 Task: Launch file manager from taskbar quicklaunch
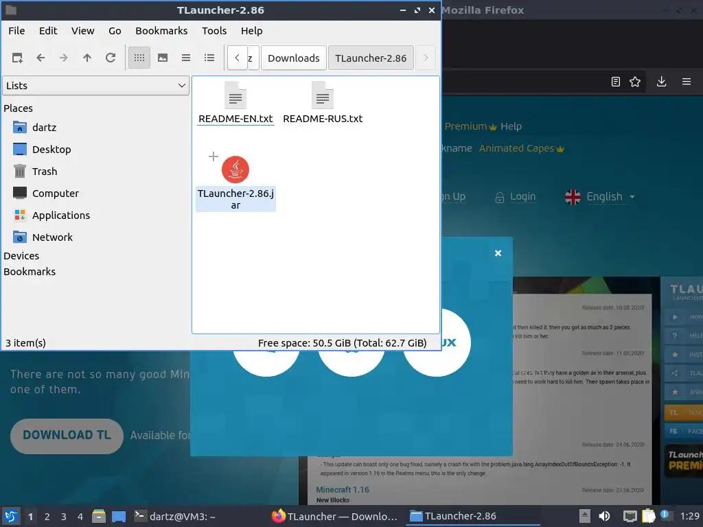pos(99,516)
